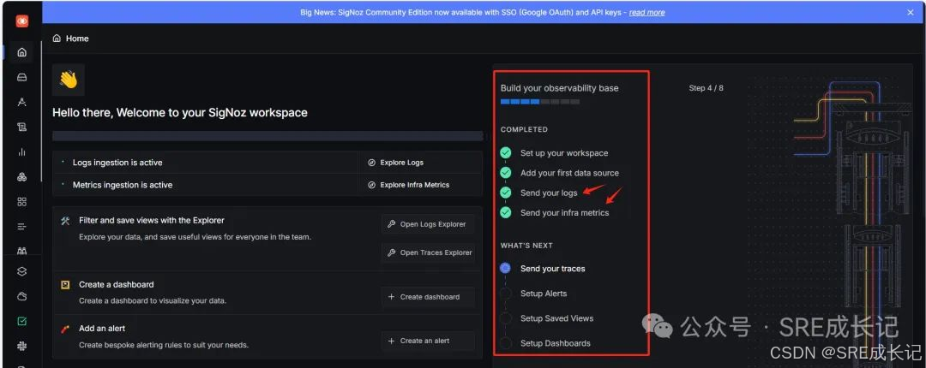Open Dashboards grid icon in sidebar
This screenshot has width=926, height=368.
(x=21, y=202)
